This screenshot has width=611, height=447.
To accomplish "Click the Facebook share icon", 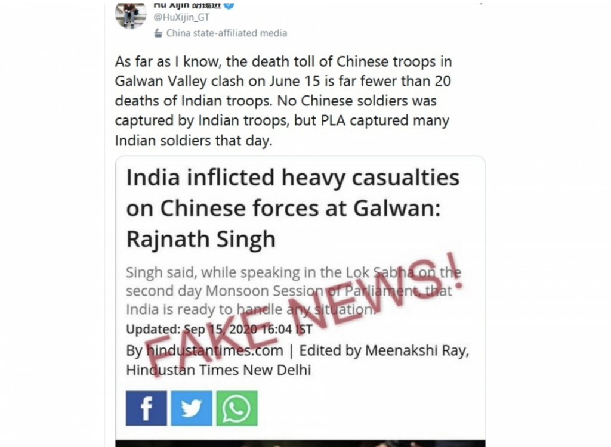I will tap(146, 408).
